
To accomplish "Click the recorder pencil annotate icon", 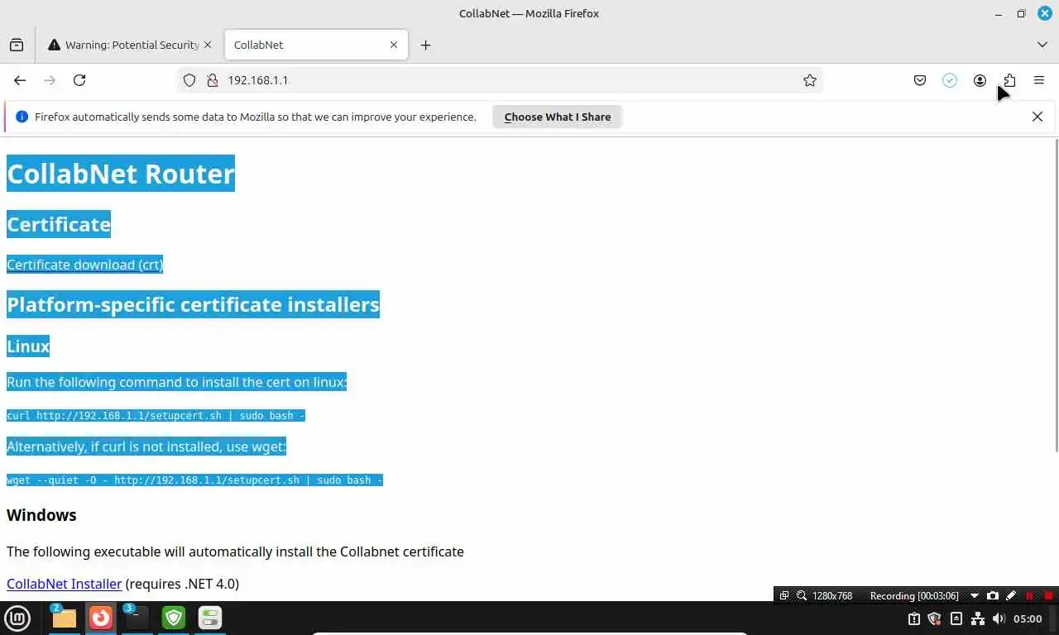I will pyautogui.click(x=1011, y=595).
